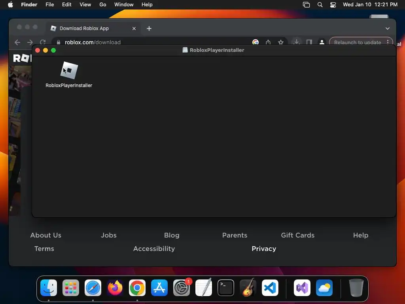Reload the Chrome page
405x304 pixels.
click(x=43, y=42)
